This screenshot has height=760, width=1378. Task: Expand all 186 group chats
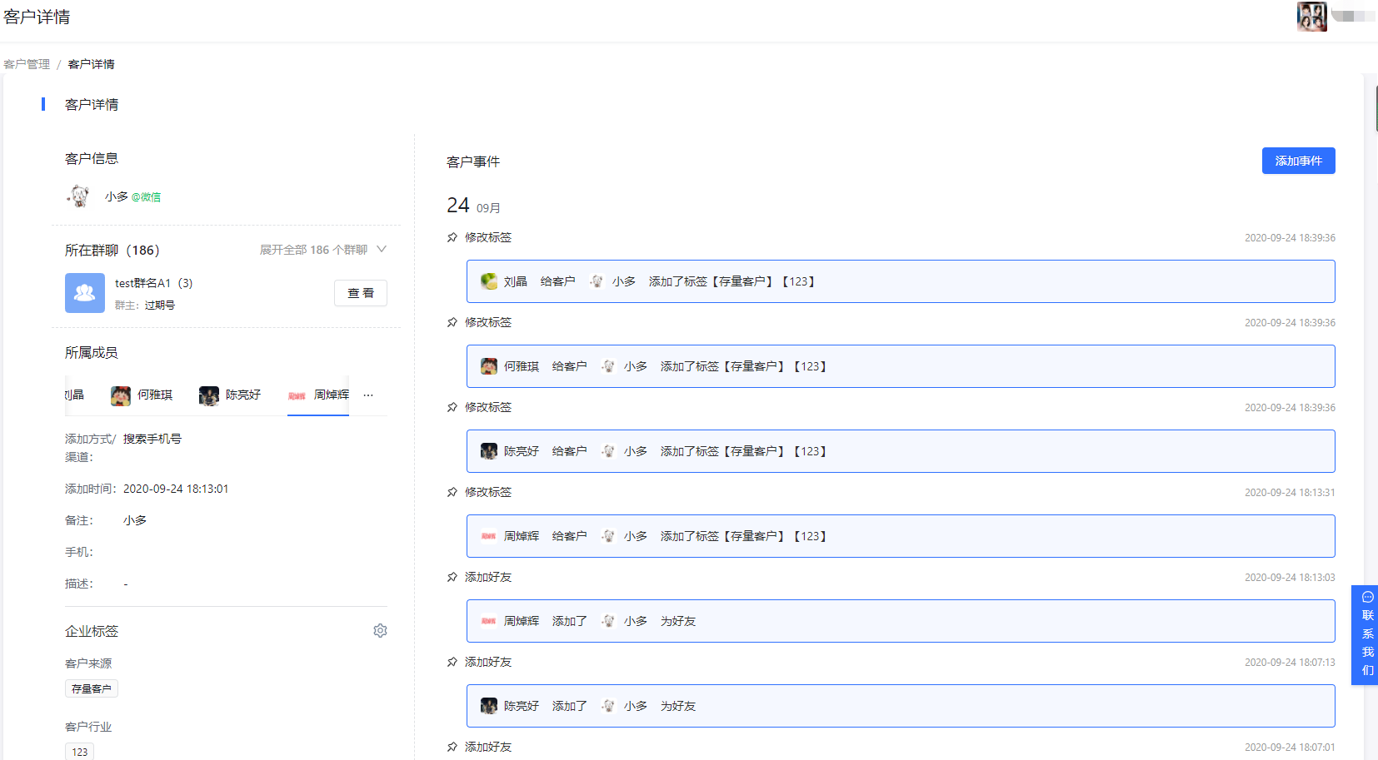point(322,250)
